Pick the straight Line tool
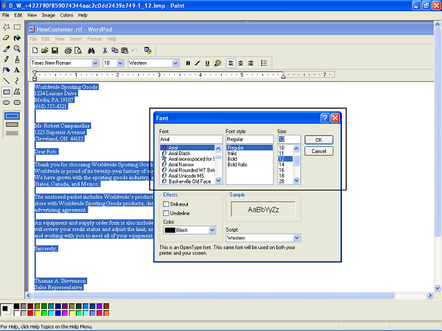442x331 pixels. [x=6, y=81]
